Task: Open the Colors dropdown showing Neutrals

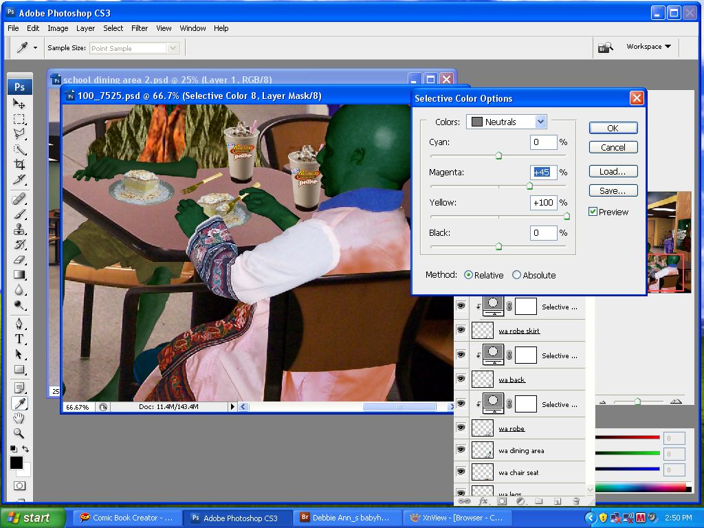Action: (507, 121)
